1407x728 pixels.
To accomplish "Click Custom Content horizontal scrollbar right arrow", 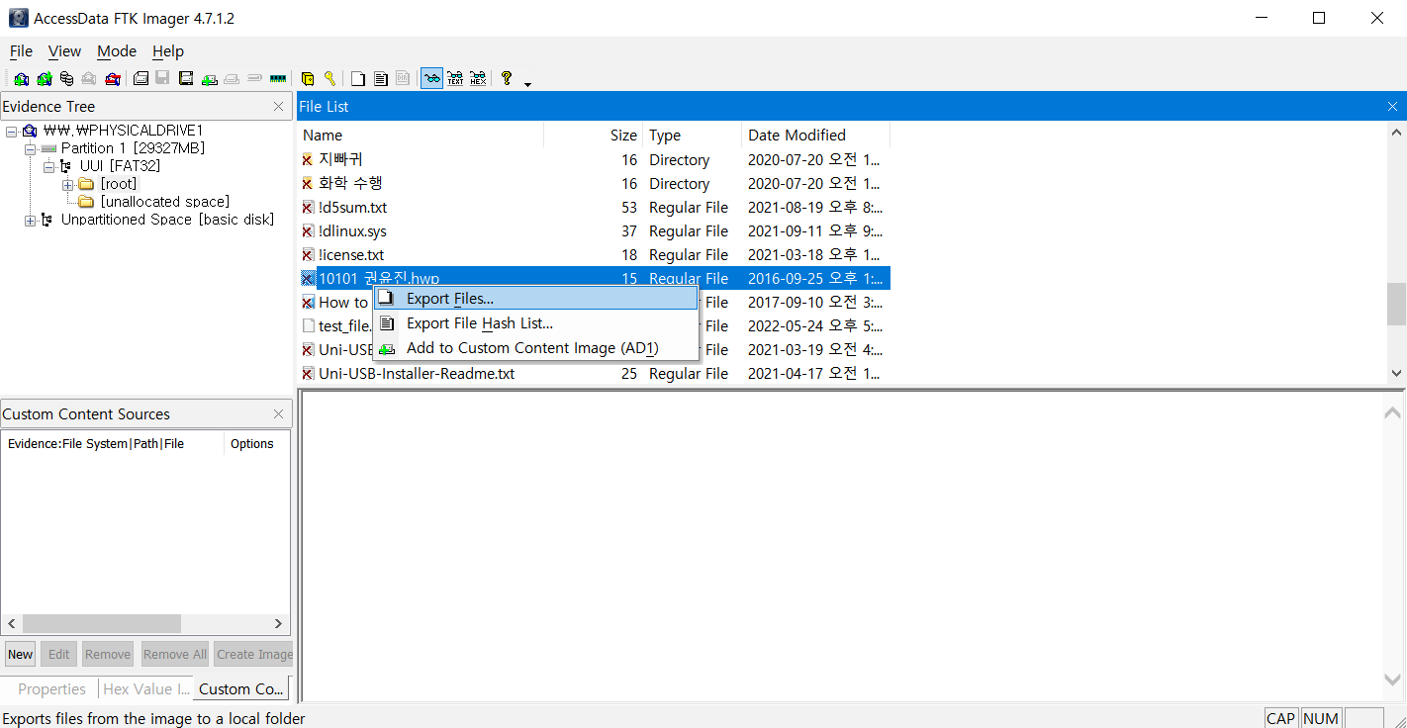I will (278, 624).
